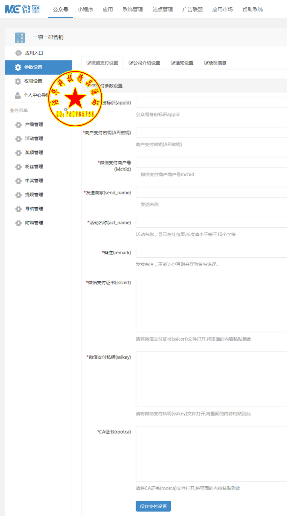This screenshot has height=516, width=287.
Task: Click the 附赠管理 gear icon
Action: pyautogui.click(x=18, y=223)
